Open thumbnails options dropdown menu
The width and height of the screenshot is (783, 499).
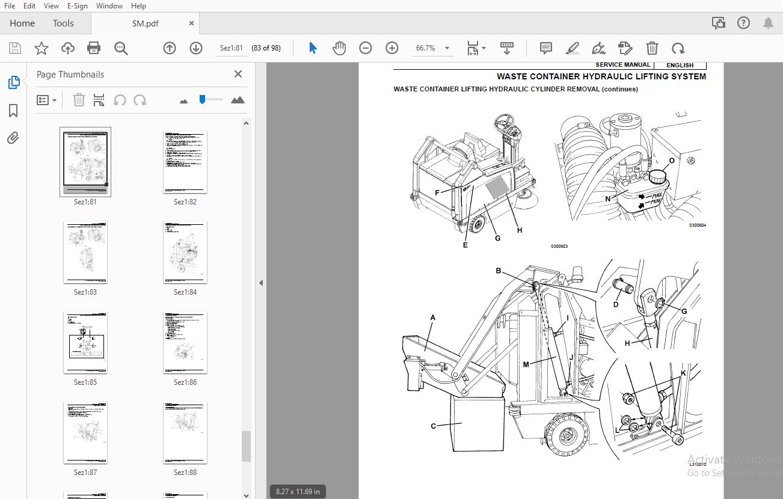46,100
